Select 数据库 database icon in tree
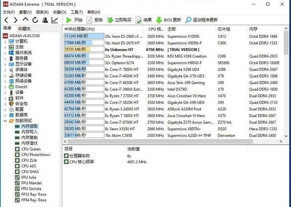Screen dimensions: 291x207 pos(11,115)
